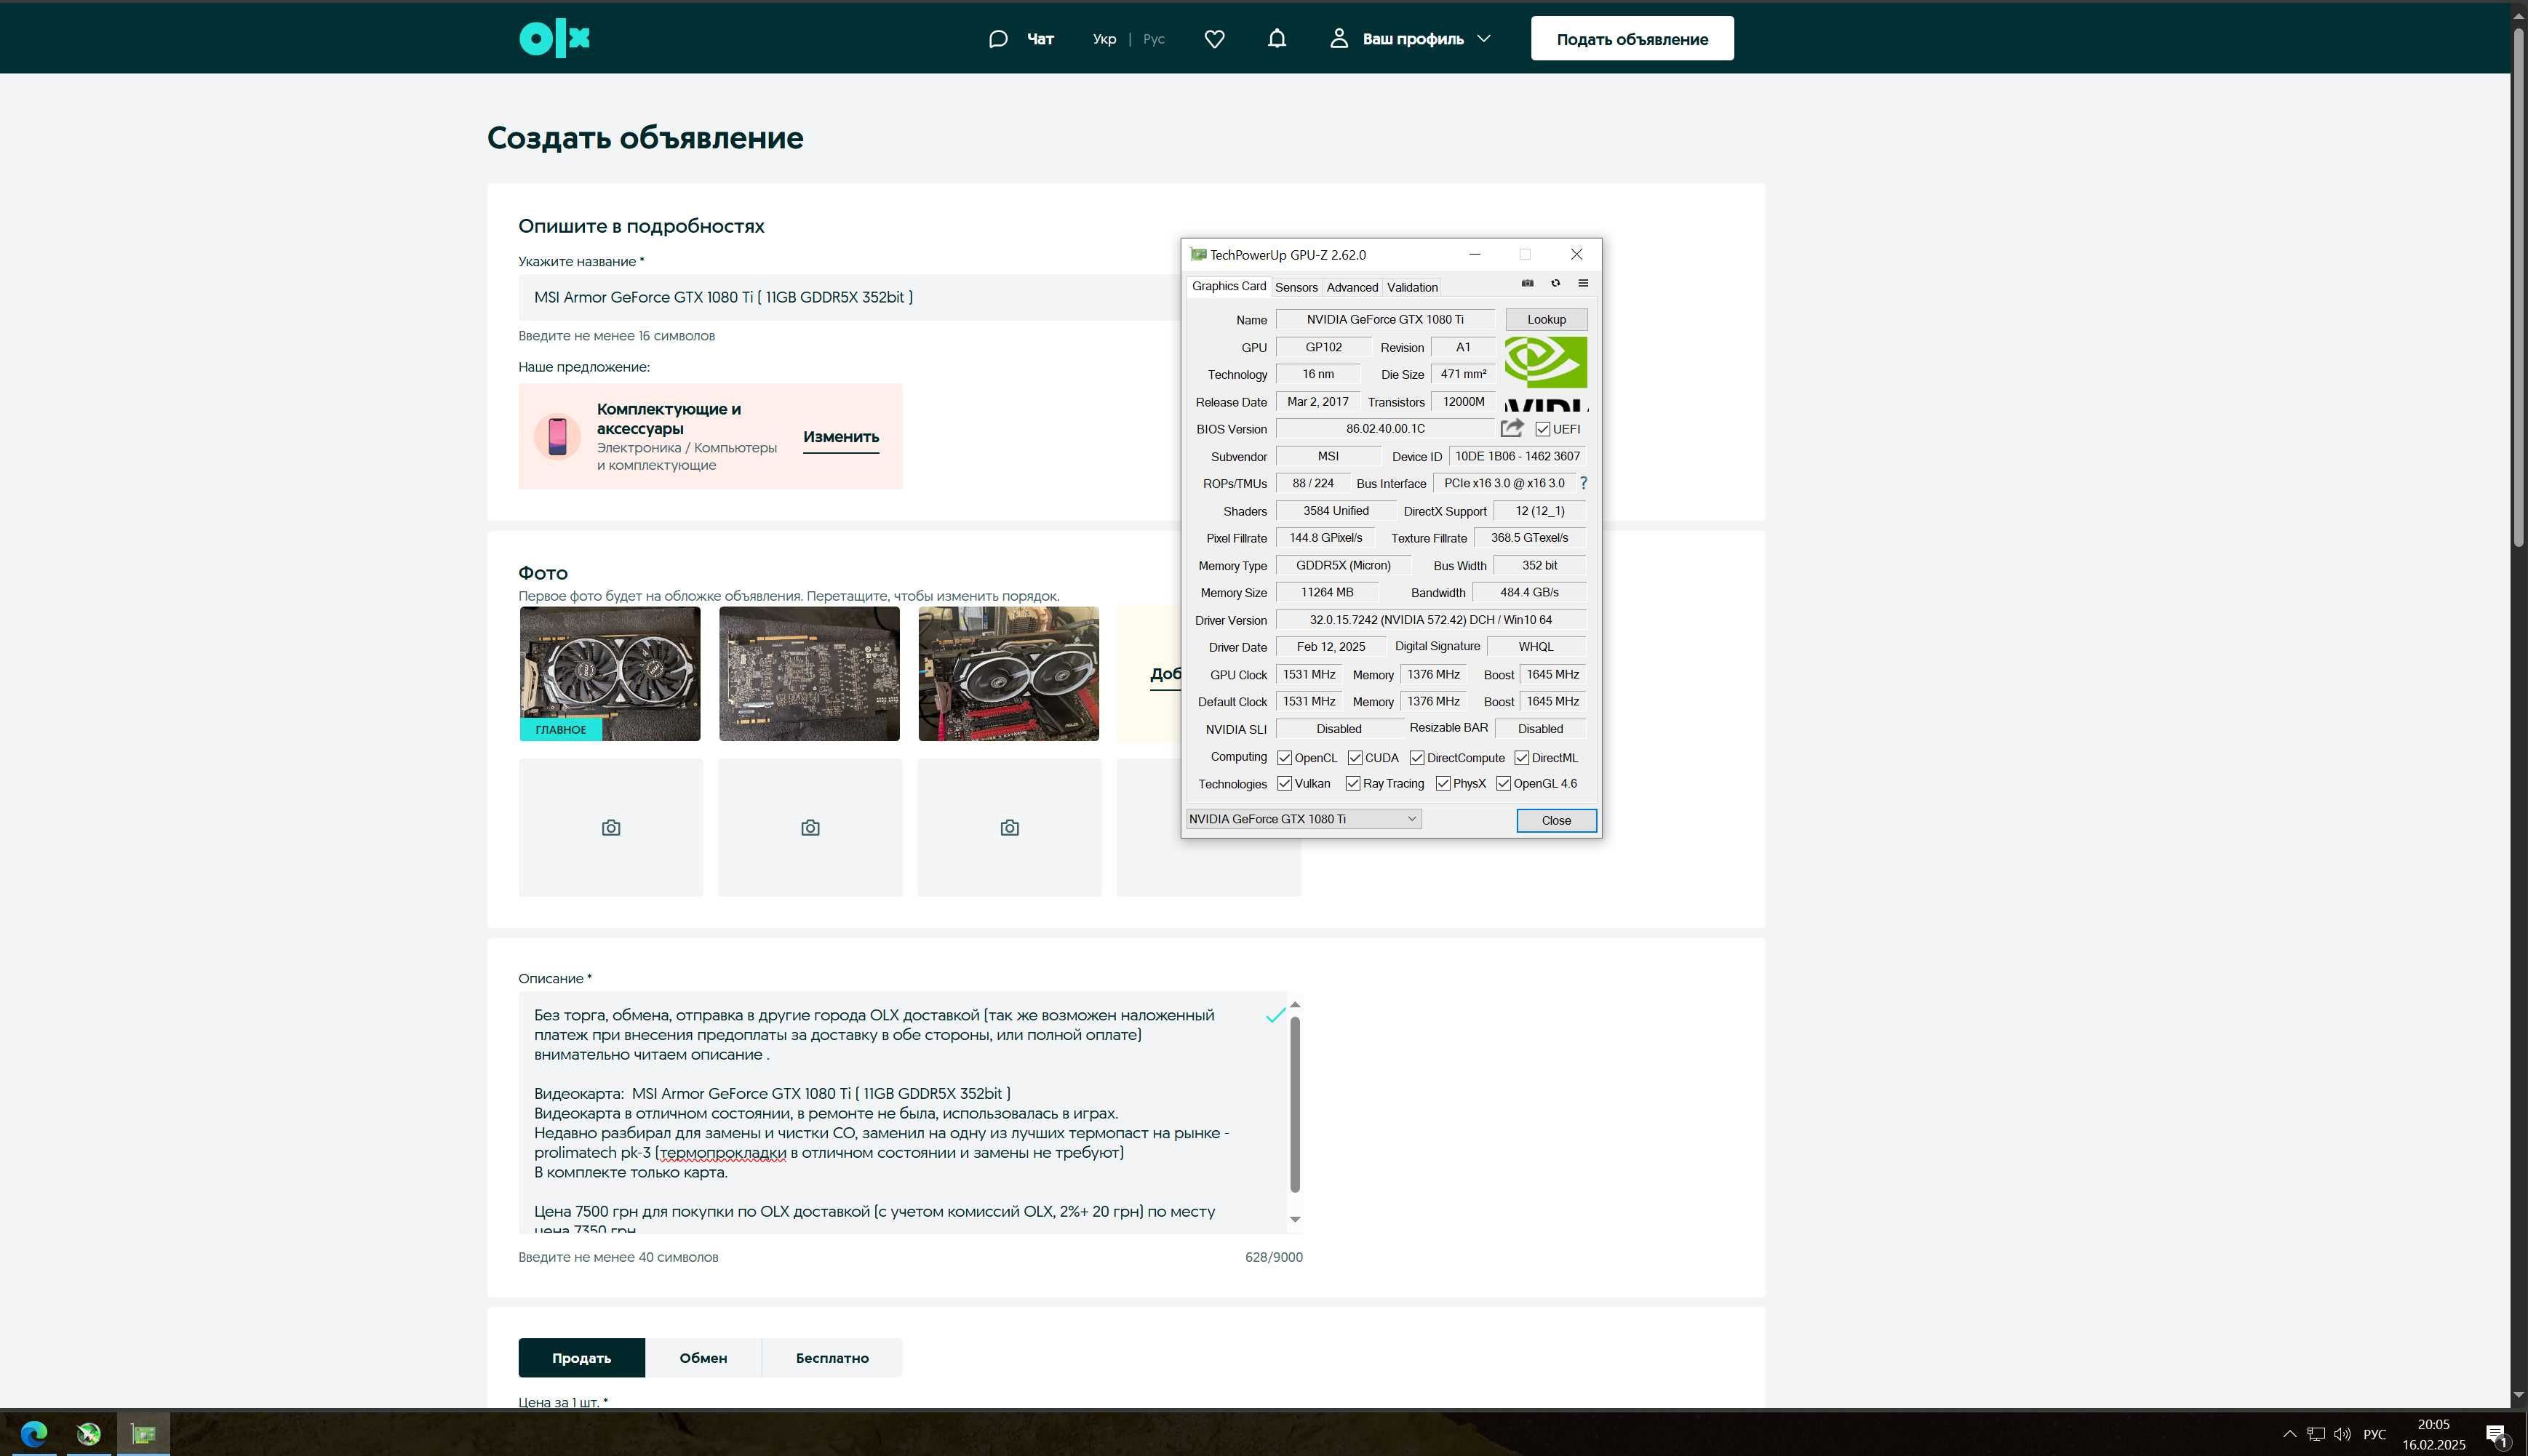Click the second empty photo slot camera icon
The image size is (2528, 1456).
pyautogui.click(x=810, y=828)
